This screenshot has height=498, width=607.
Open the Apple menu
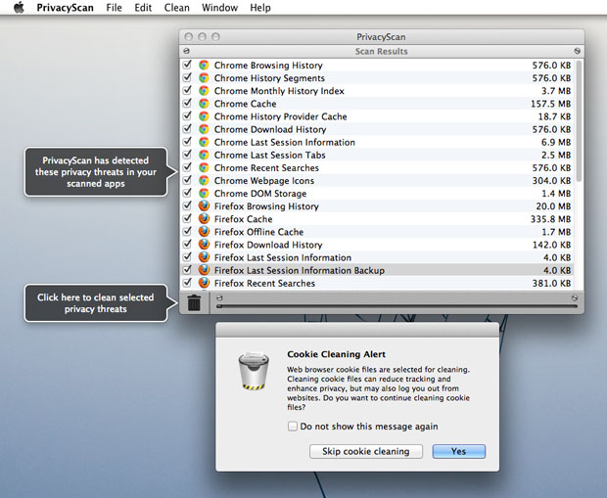[18, 8]
